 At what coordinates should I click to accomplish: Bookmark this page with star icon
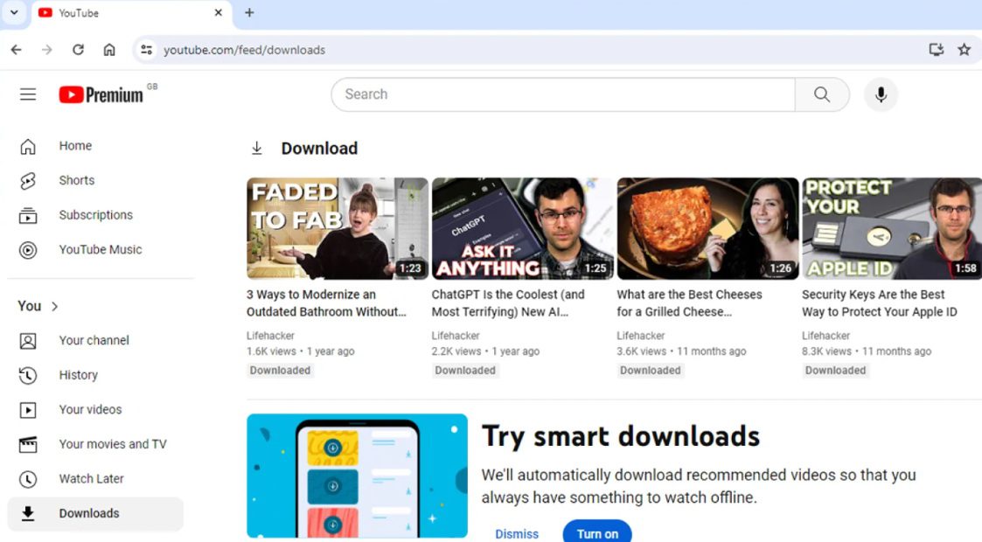[x=964, y=50]
